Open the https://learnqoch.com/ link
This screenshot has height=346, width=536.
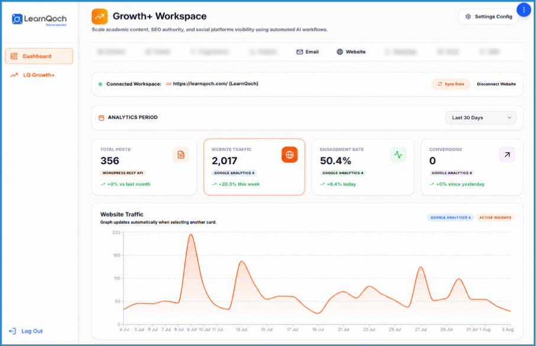click(215, 84)
